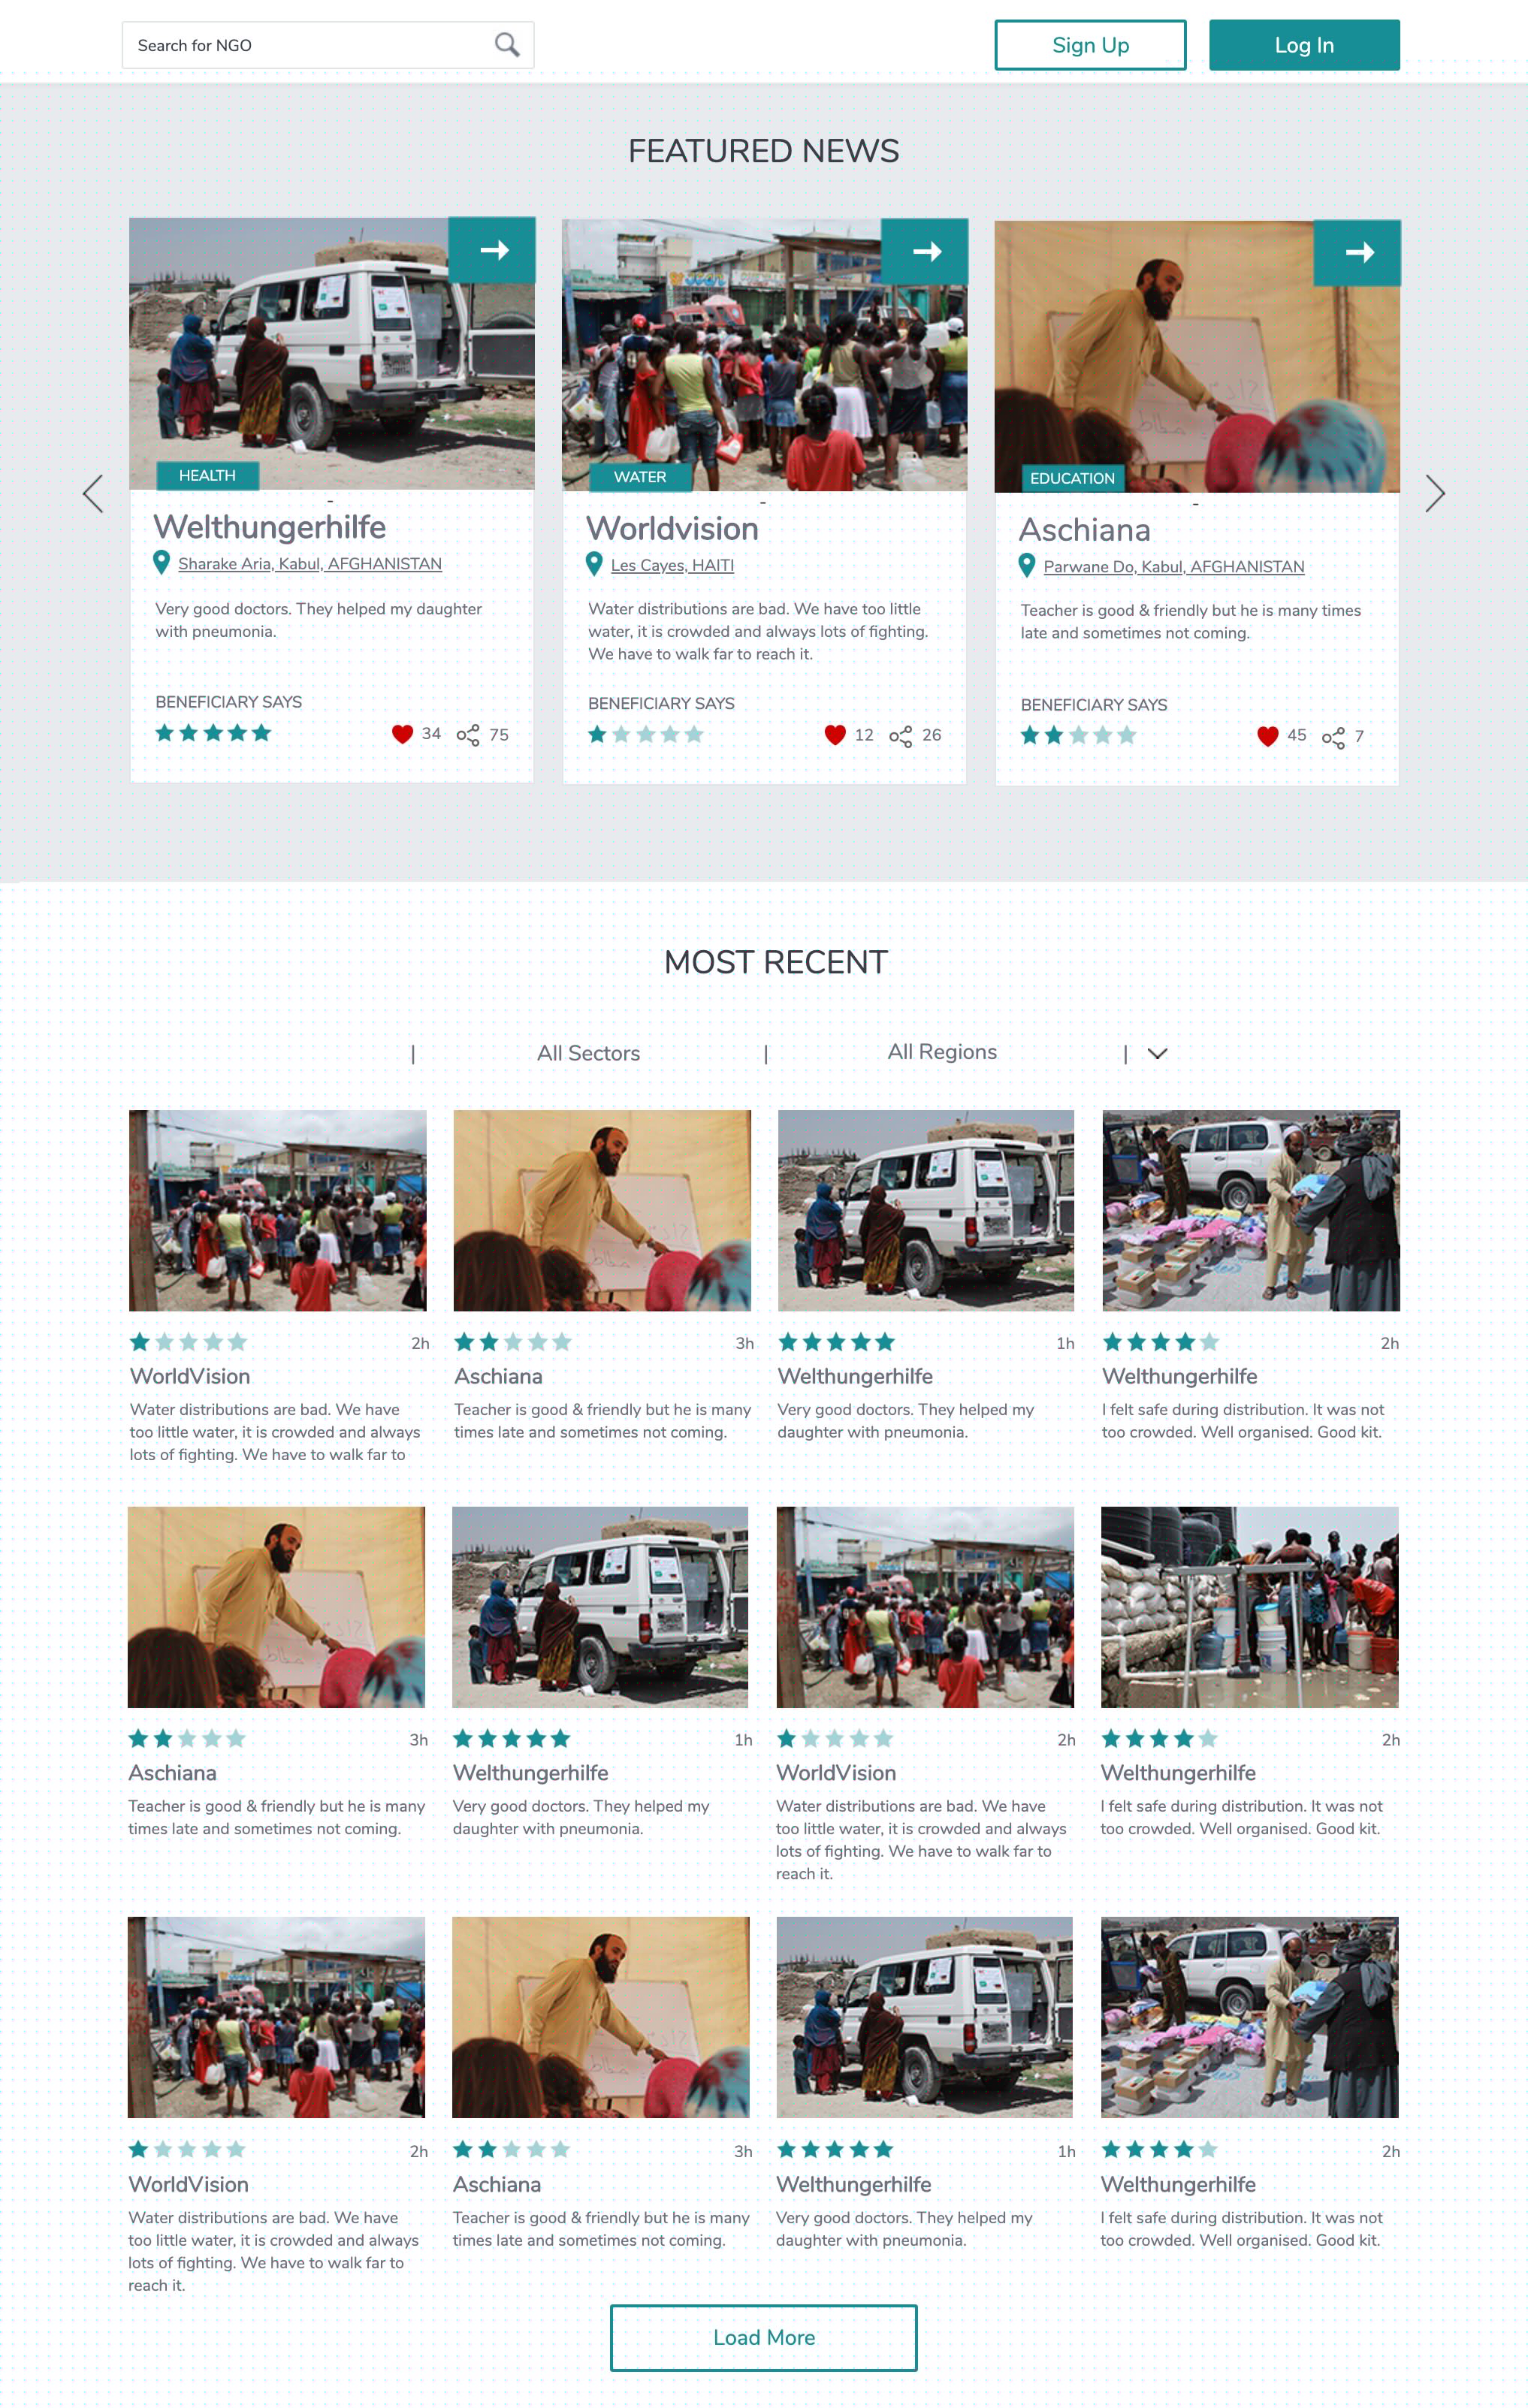Click the location pin beside Sharake Aria
Viewport: 1528px width, 2408px height.
point(161,563)
